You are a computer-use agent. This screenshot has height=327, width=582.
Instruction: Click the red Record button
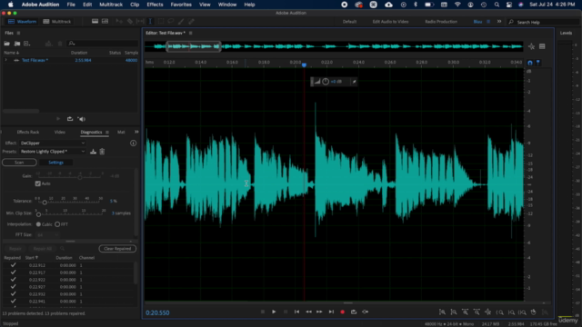[x=342, y=312]
